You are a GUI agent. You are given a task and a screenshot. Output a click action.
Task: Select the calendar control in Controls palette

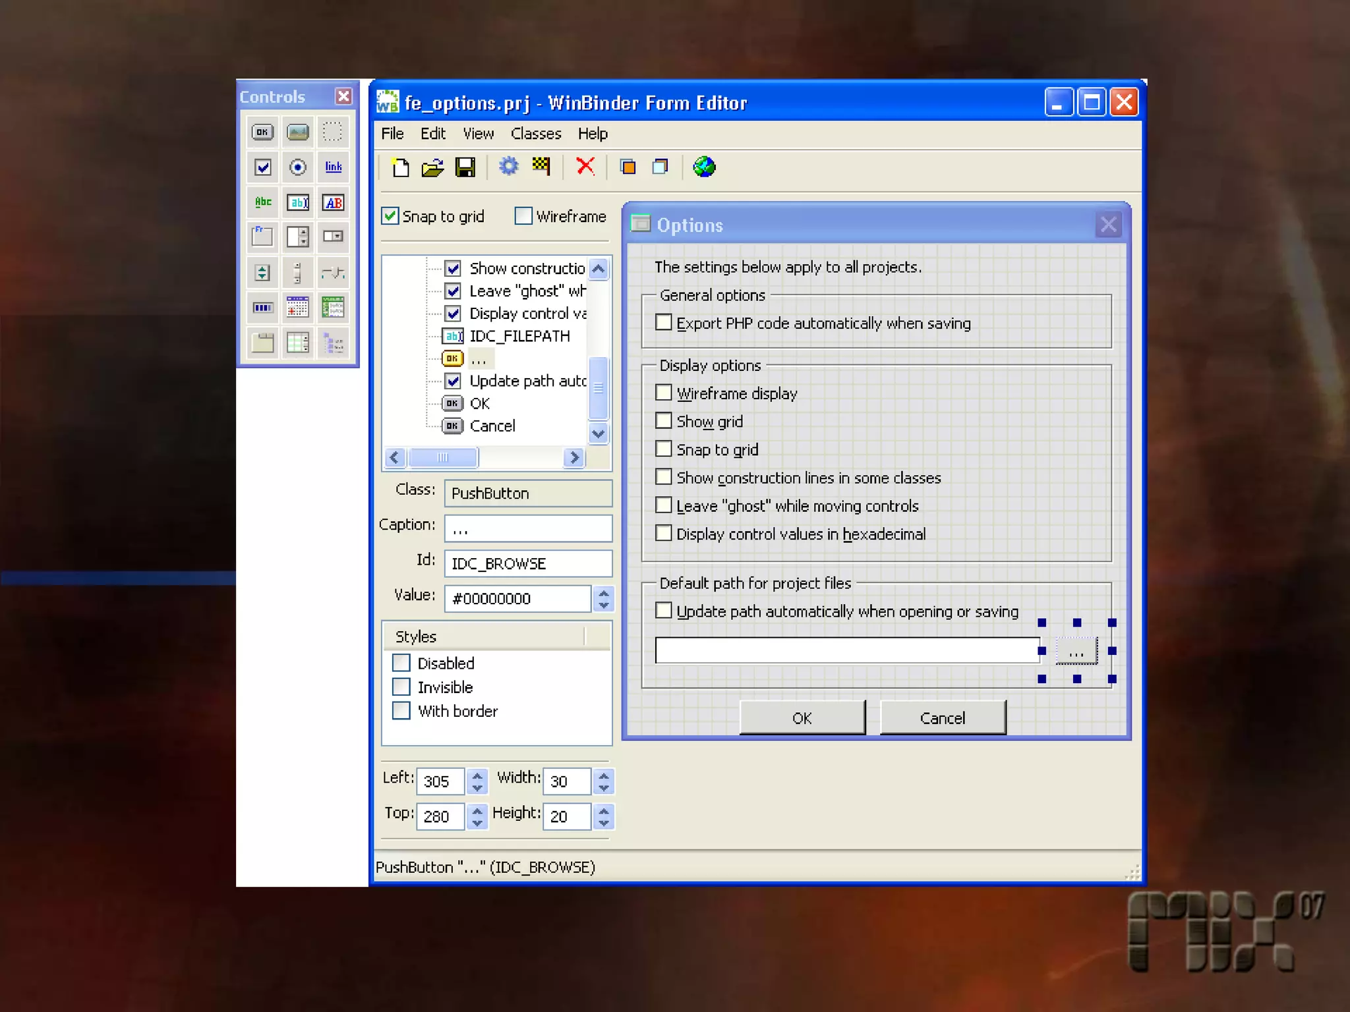298,307
